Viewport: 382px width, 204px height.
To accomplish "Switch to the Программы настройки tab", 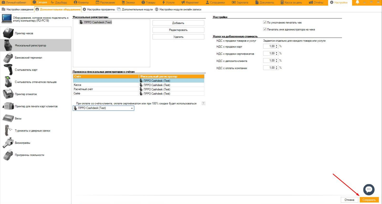I will click(x=99, y=9).
